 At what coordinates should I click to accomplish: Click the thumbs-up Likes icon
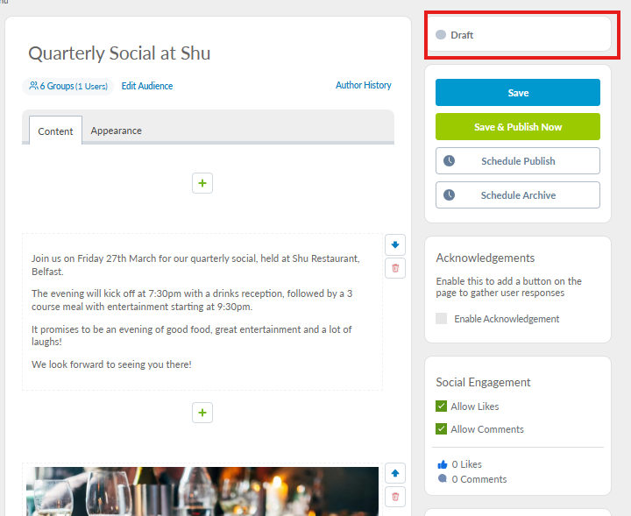[442, 464]
